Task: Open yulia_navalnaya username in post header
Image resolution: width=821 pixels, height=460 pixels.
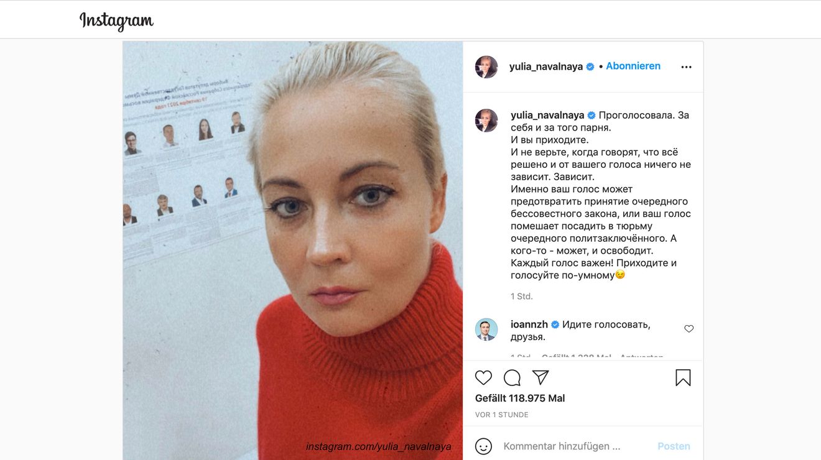Action: tap(546, 67)
